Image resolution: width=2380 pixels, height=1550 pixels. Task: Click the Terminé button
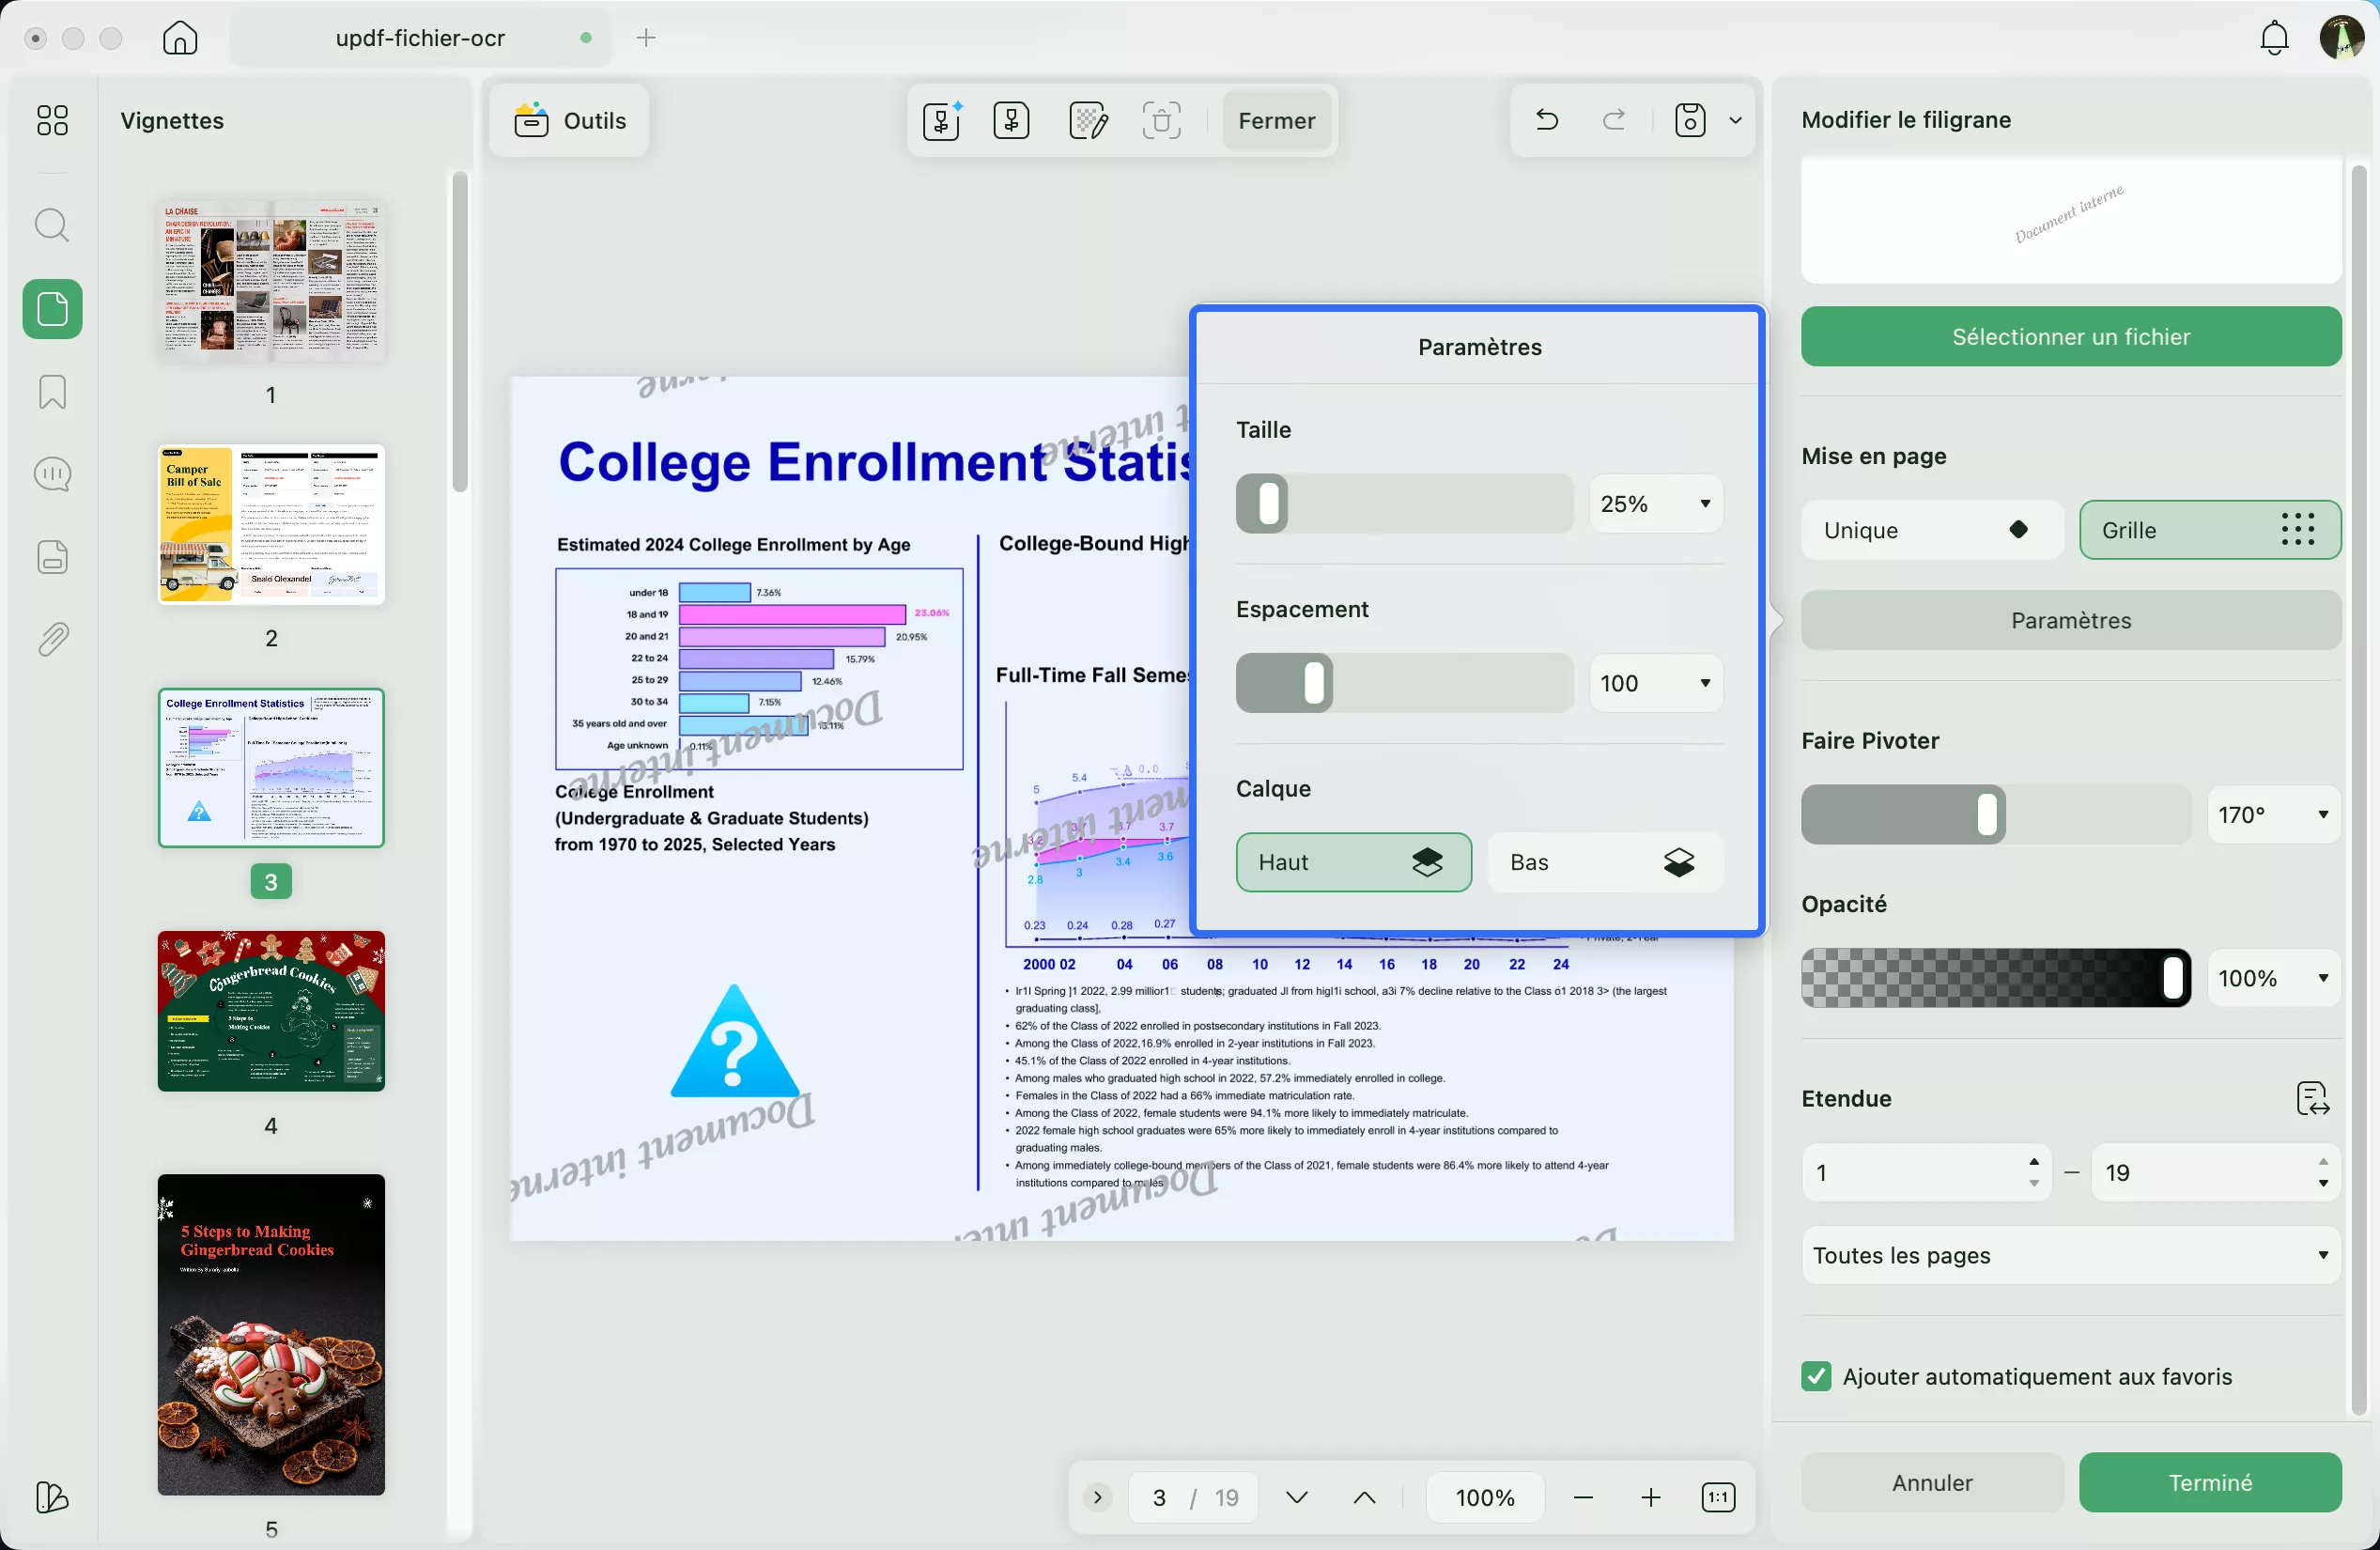pos(2209,1482)
